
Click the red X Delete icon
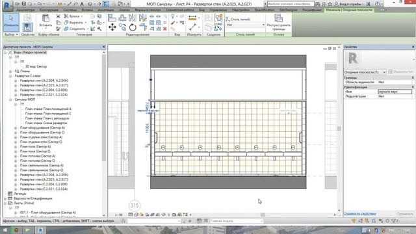pyautogui.click(x=164, y=29)
